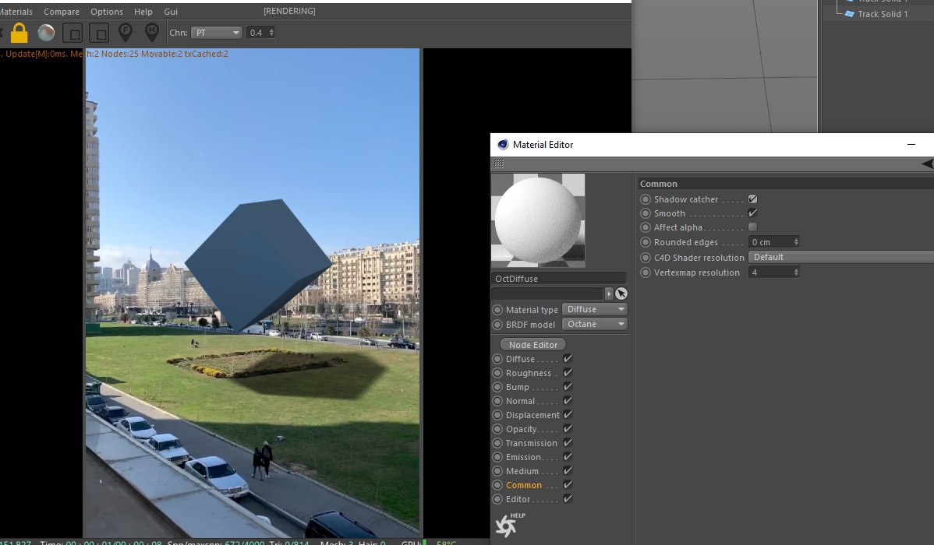Click the OctDiffuse material name field

click(x=559, y=279)
